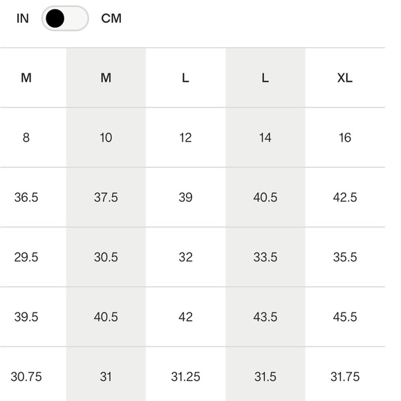Click numeric size 14 cell
Screen dimensions: 401x401
click(265, 138)
